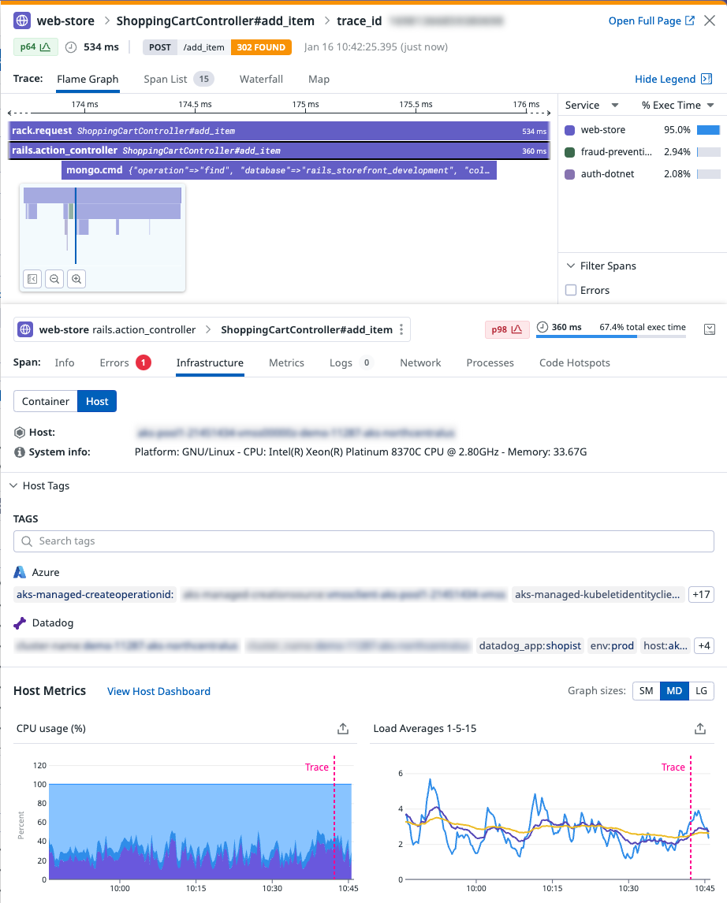Select the Infrastructure span tab
727x903 pixels.
pos(210,362)
